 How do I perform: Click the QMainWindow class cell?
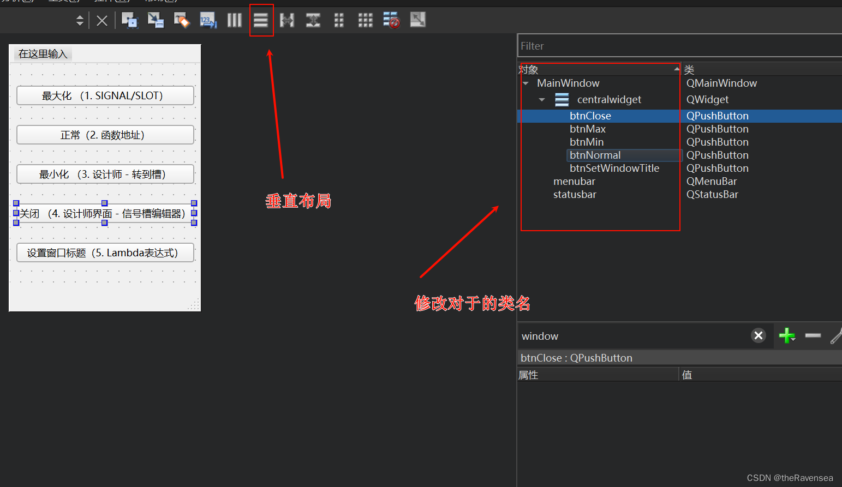point(721,83)
